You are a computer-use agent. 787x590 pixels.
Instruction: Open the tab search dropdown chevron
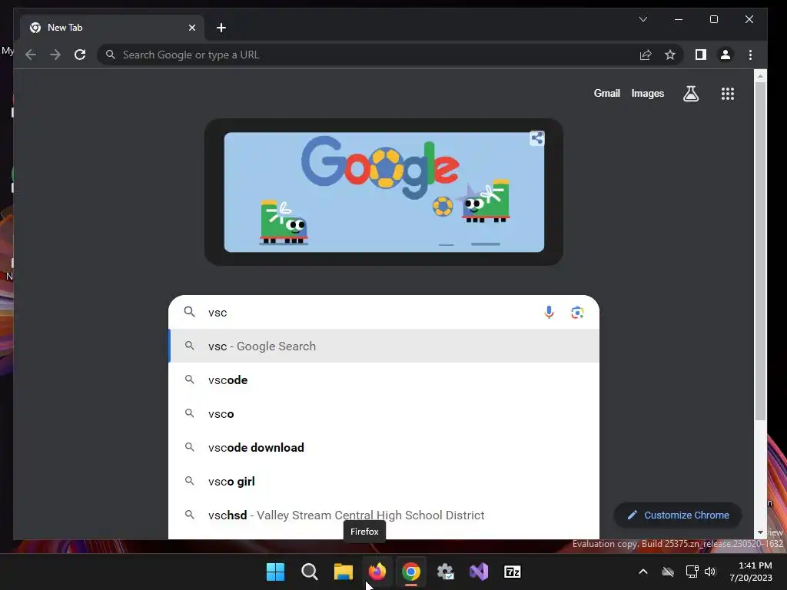click(643, 19)
